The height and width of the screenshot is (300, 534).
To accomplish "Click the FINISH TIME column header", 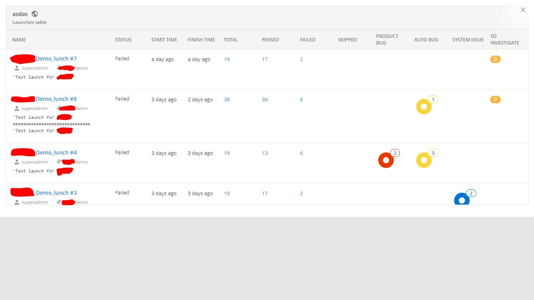I will (201, 40).
